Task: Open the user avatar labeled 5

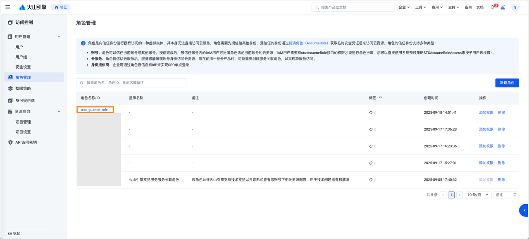Action: tap(515, 7)
